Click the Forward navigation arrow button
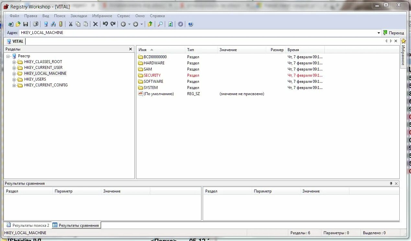The image size is (411, 241). pyautogui.click(x=135, y=24)
